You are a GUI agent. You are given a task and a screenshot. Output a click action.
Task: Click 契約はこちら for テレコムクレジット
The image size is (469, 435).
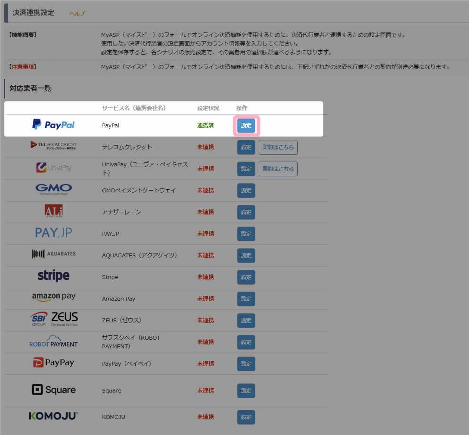click(x=278, y=147)
